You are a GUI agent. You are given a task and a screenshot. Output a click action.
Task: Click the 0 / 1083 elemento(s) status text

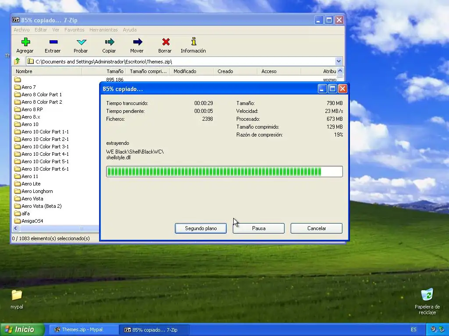pos(51,238)
